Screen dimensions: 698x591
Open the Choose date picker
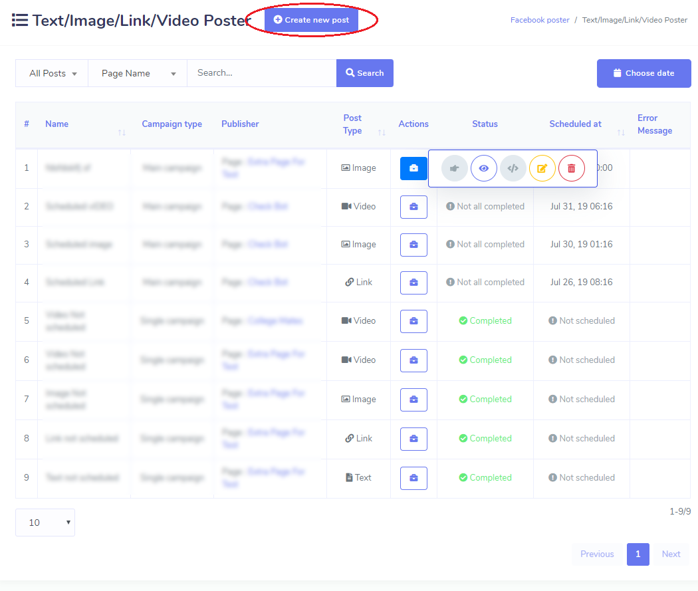643,73
